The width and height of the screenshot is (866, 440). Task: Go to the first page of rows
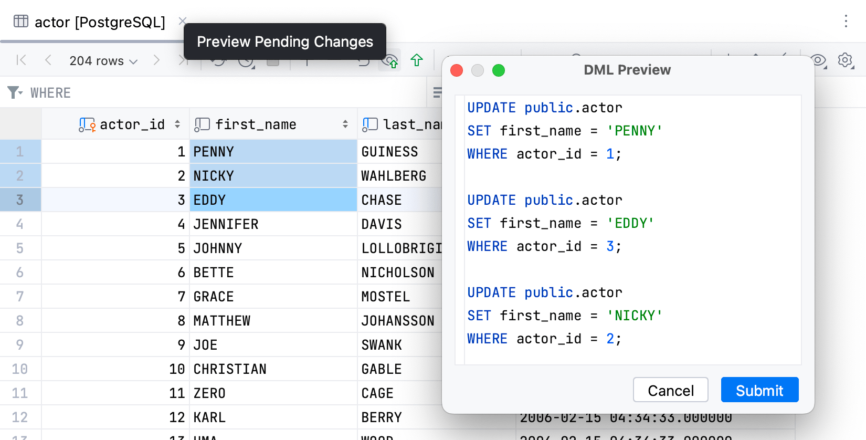coord(22,60)
